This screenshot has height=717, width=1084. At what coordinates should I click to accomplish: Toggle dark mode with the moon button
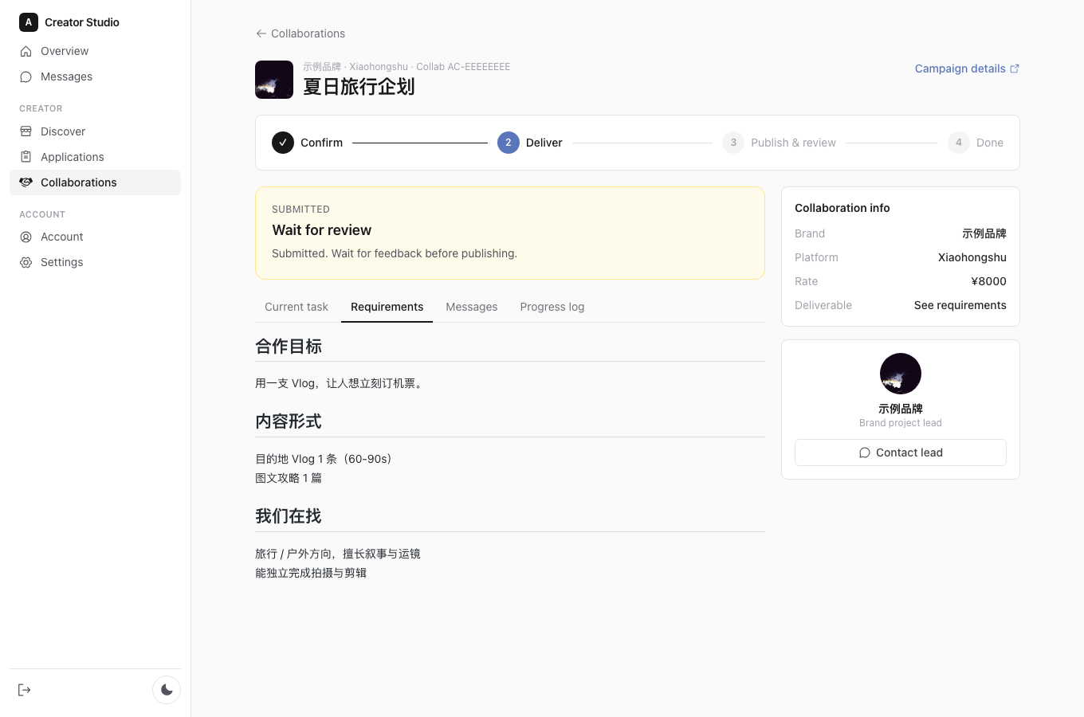tap(167, 690)
